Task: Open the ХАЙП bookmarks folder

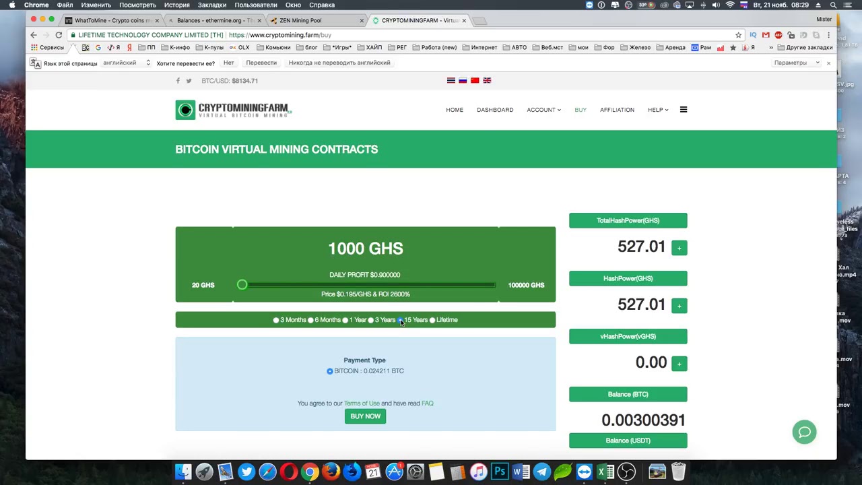Action: pos(369,48)
